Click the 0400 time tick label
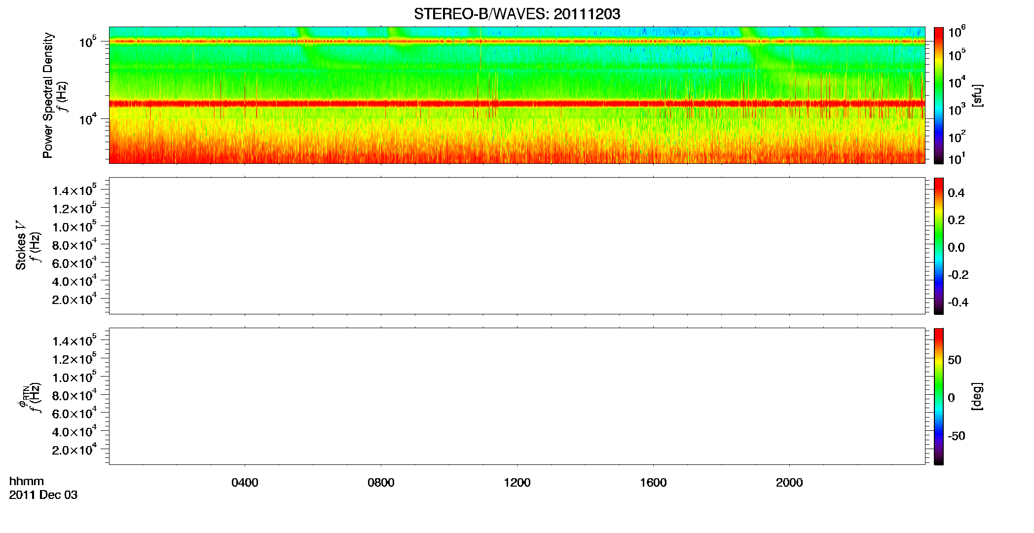This screenshot has width=1034, height=533. (x=245, y=483)
